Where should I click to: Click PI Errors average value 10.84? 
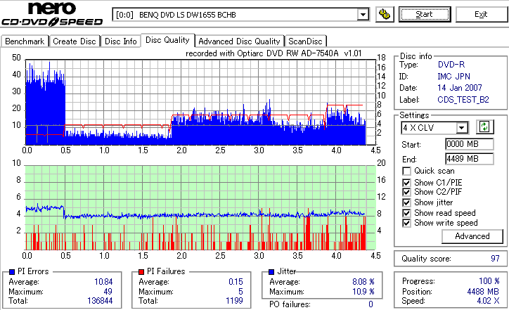(x=103, y=282)
